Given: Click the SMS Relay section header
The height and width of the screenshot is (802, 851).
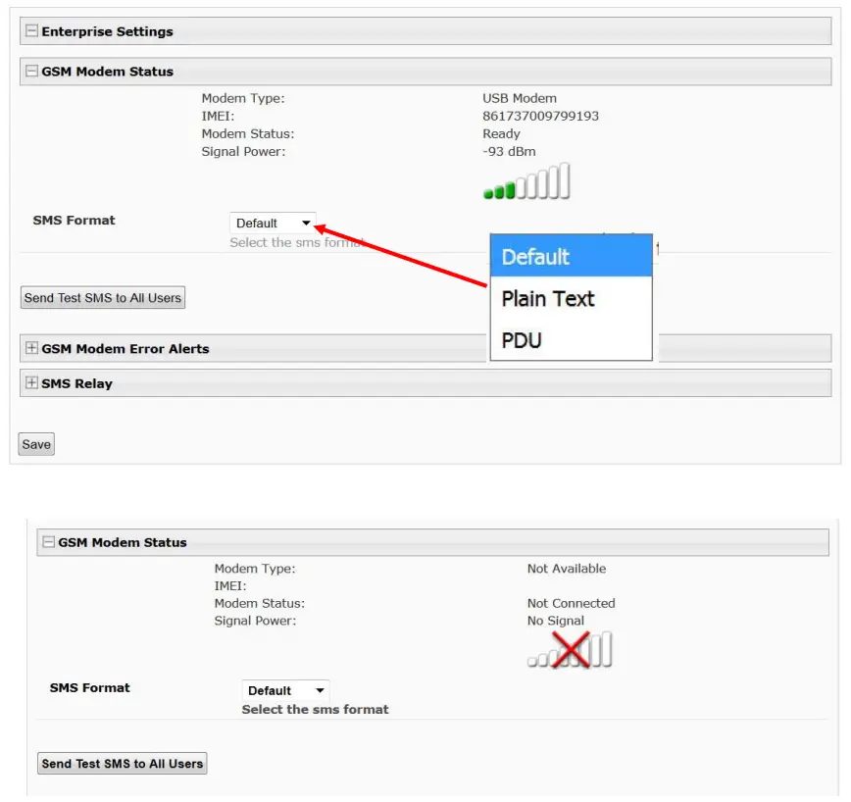Looking at the screenshot, I should click(x=77, y=383).
